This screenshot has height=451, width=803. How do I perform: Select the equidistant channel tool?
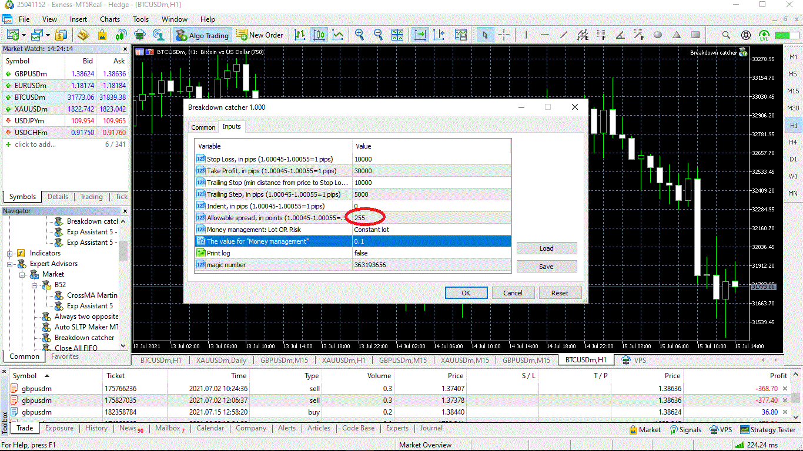coord(583,35)
